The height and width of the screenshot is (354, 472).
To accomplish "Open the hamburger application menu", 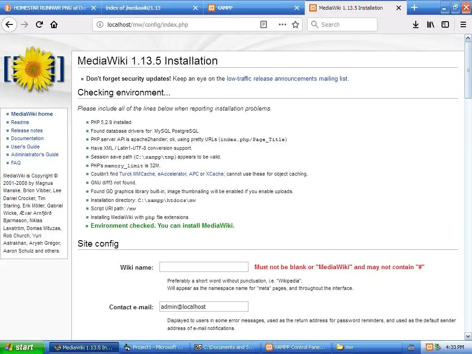I will [463, 24].
